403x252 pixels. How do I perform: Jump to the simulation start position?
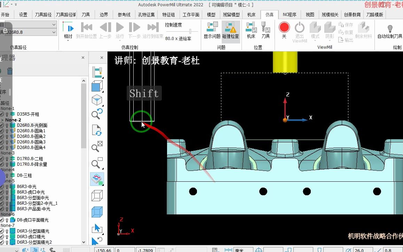coord(86,27)
